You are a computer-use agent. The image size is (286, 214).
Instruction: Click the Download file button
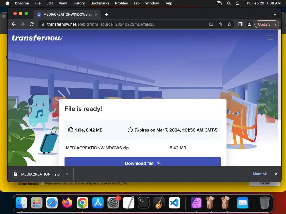tap(143, 162)
